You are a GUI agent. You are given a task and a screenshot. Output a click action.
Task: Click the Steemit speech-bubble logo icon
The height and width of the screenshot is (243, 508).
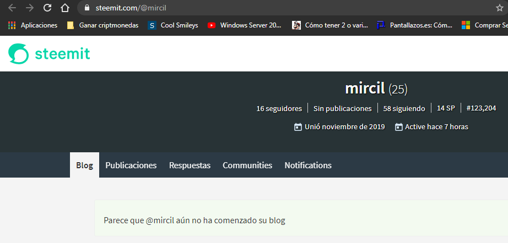[x=19, y=54]
